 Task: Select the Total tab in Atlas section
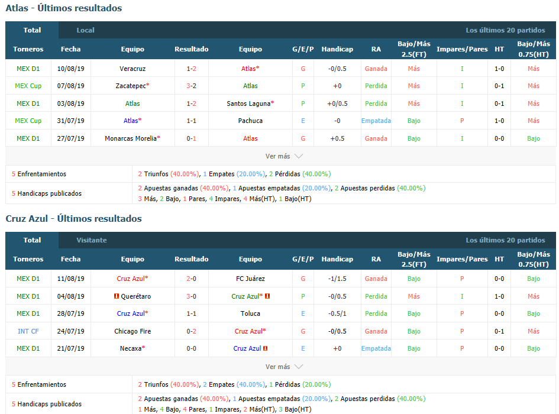point(32,30)
